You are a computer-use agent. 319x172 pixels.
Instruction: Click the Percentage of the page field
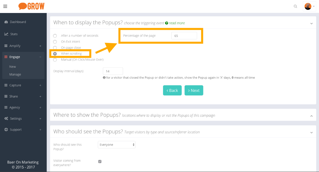184,36
